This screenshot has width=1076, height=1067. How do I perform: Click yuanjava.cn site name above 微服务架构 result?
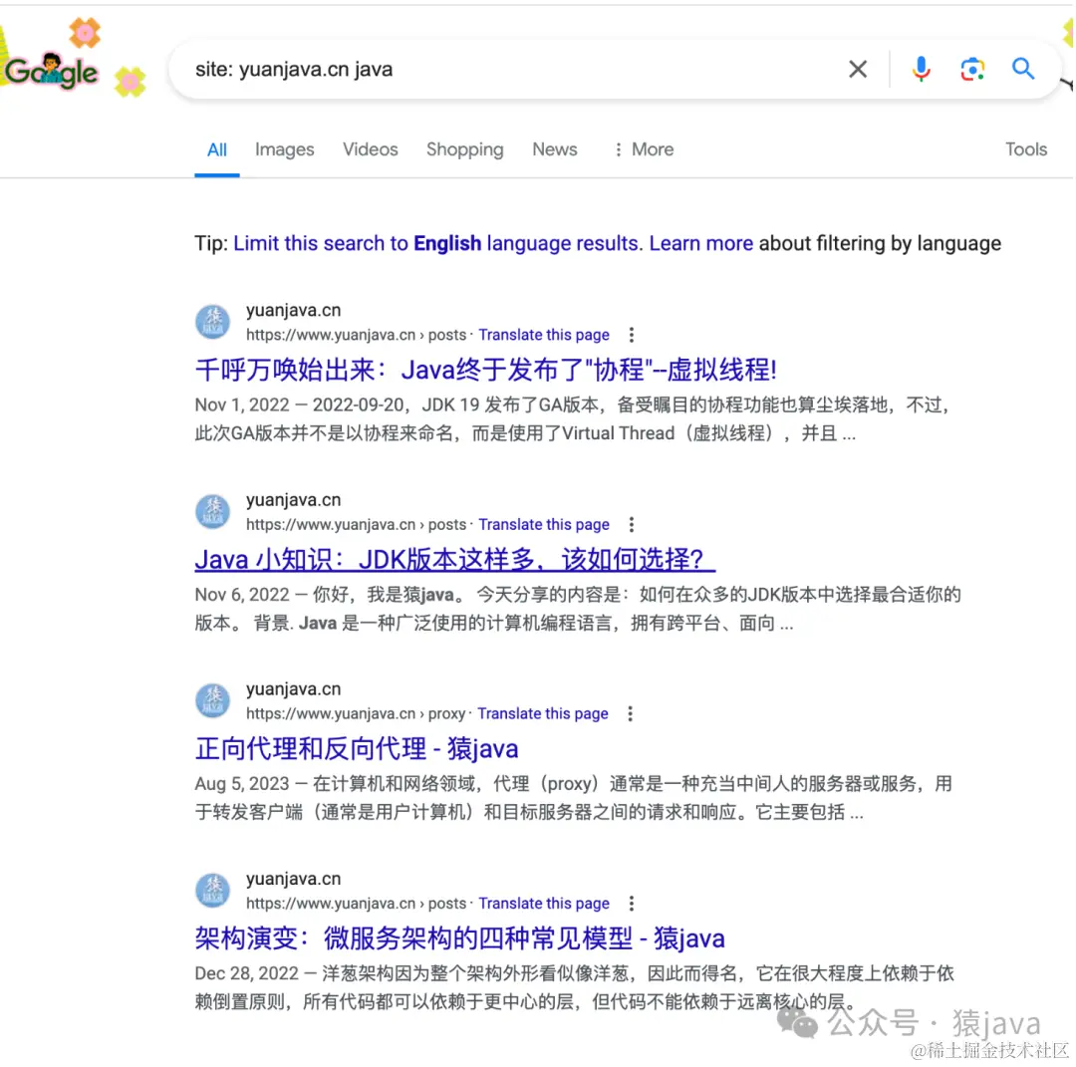click(x=293, y=879)
